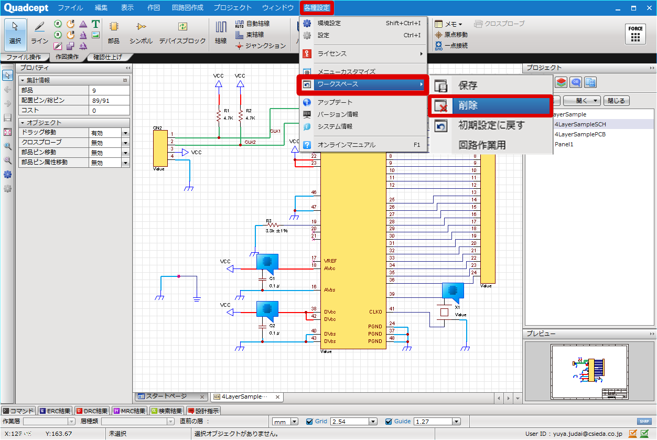Open the 編集 menu
657x440 pixels.
[101, 8]
